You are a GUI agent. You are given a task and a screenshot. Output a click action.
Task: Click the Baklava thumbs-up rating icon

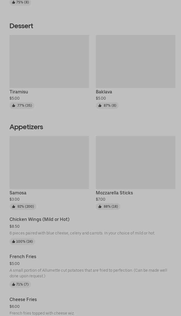(x=100, y=106)
